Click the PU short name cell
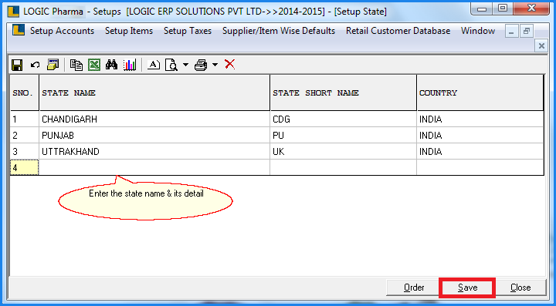 [x=343, y=136]
